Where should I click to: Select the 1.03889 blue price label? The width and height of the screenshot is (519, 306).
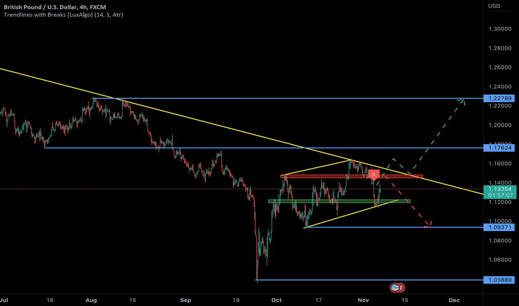pos(500,280)
